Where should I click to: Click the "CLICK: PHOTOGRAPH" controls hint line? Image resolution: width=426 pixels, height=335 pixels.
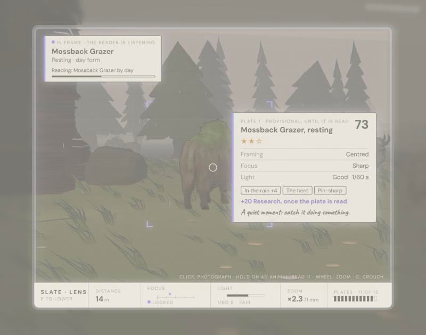click(x=281, y=277)
